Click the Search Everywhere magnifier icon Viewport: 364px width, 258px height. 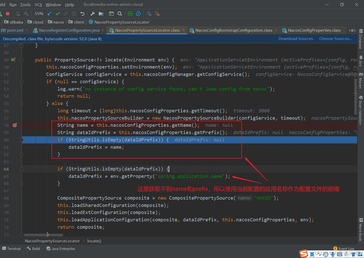point(120,14)
